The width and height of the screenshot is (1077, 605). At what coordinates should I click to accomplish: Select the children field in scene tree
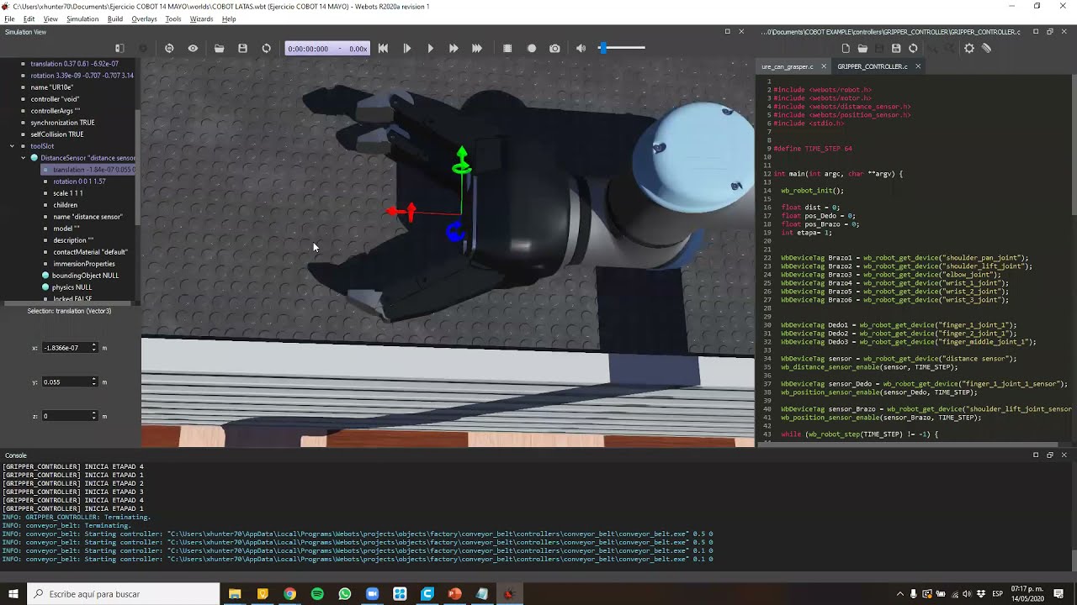click(x=66, y=205)
